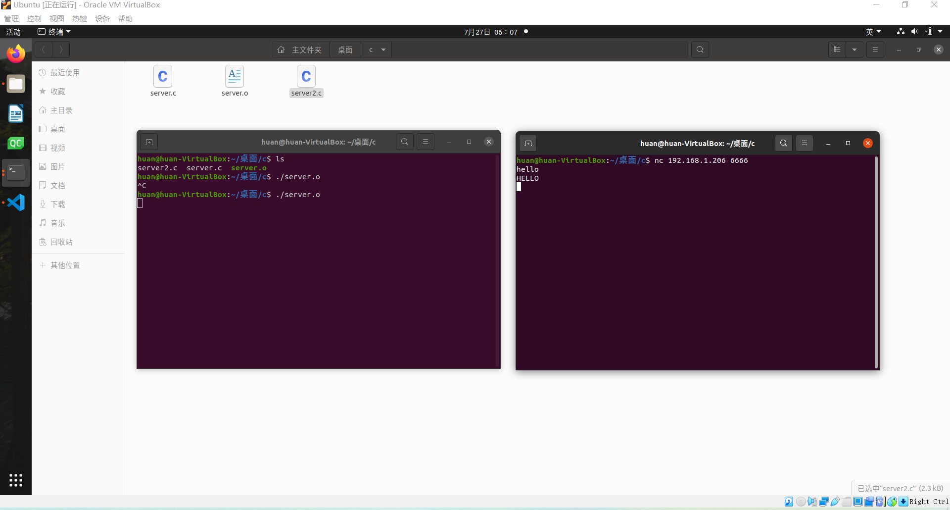Image resolution: width=950 pixels, height=510 pixels.
Task: Expand the 'c' breadcrumb dropdown arrow
Action: pyautogui.click(x=383, y=50)
